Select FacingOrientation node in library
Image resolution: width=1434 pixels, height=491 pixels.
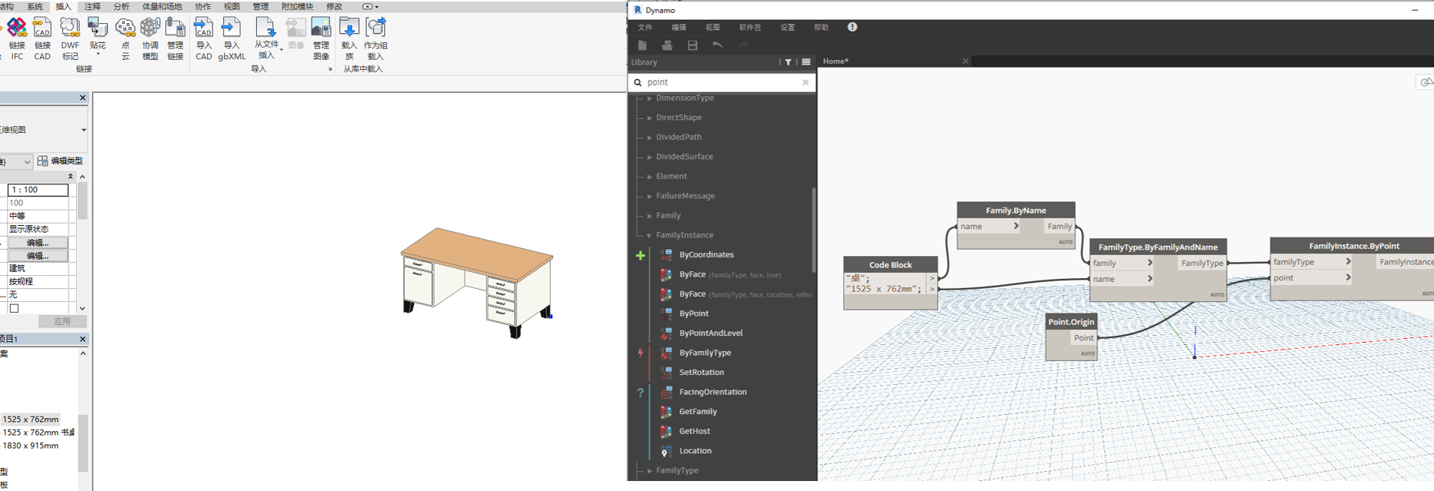coord(712,392)
